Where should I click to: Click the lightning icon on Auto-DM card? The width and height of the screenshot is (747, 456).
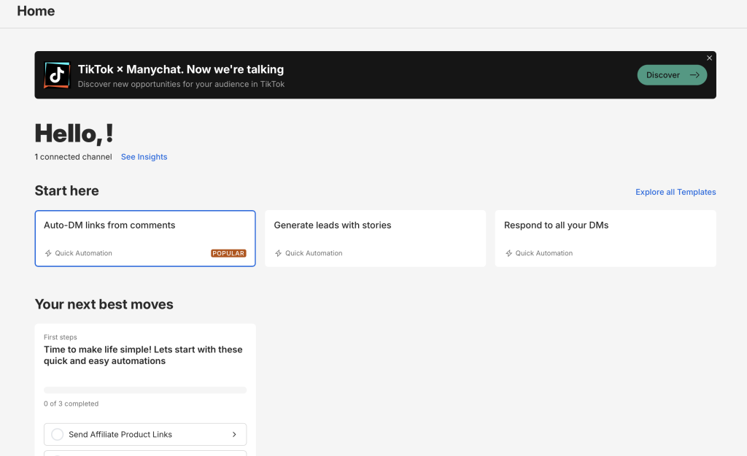tap(48, 253)
